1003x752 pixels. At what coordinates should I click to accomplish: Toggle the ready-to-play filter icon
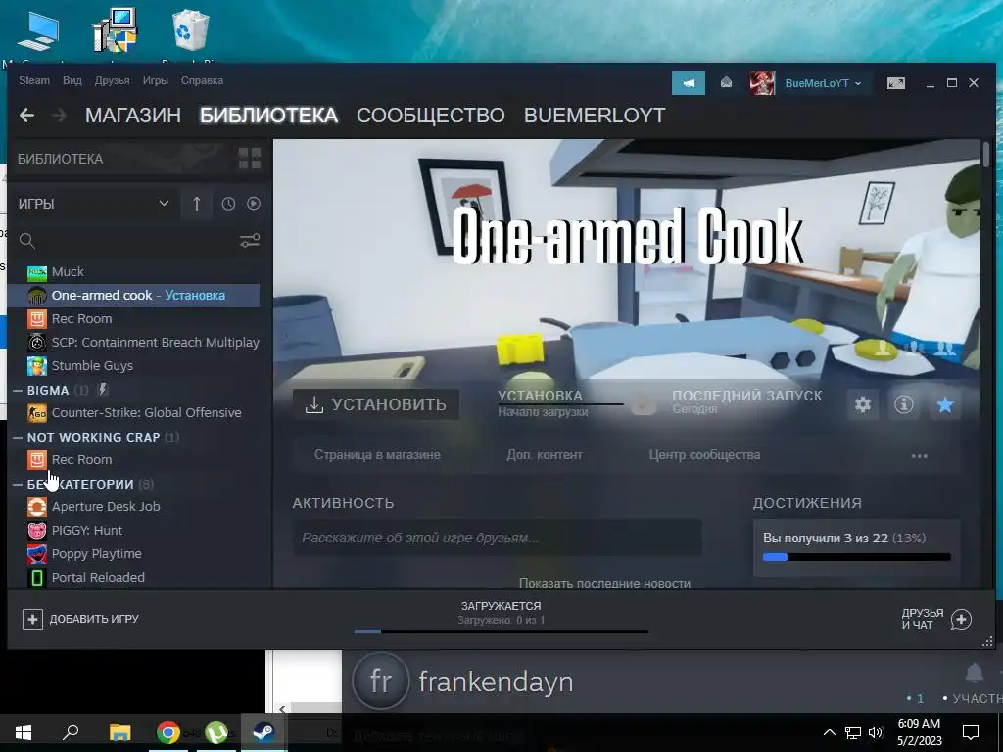tap(254, 204)
